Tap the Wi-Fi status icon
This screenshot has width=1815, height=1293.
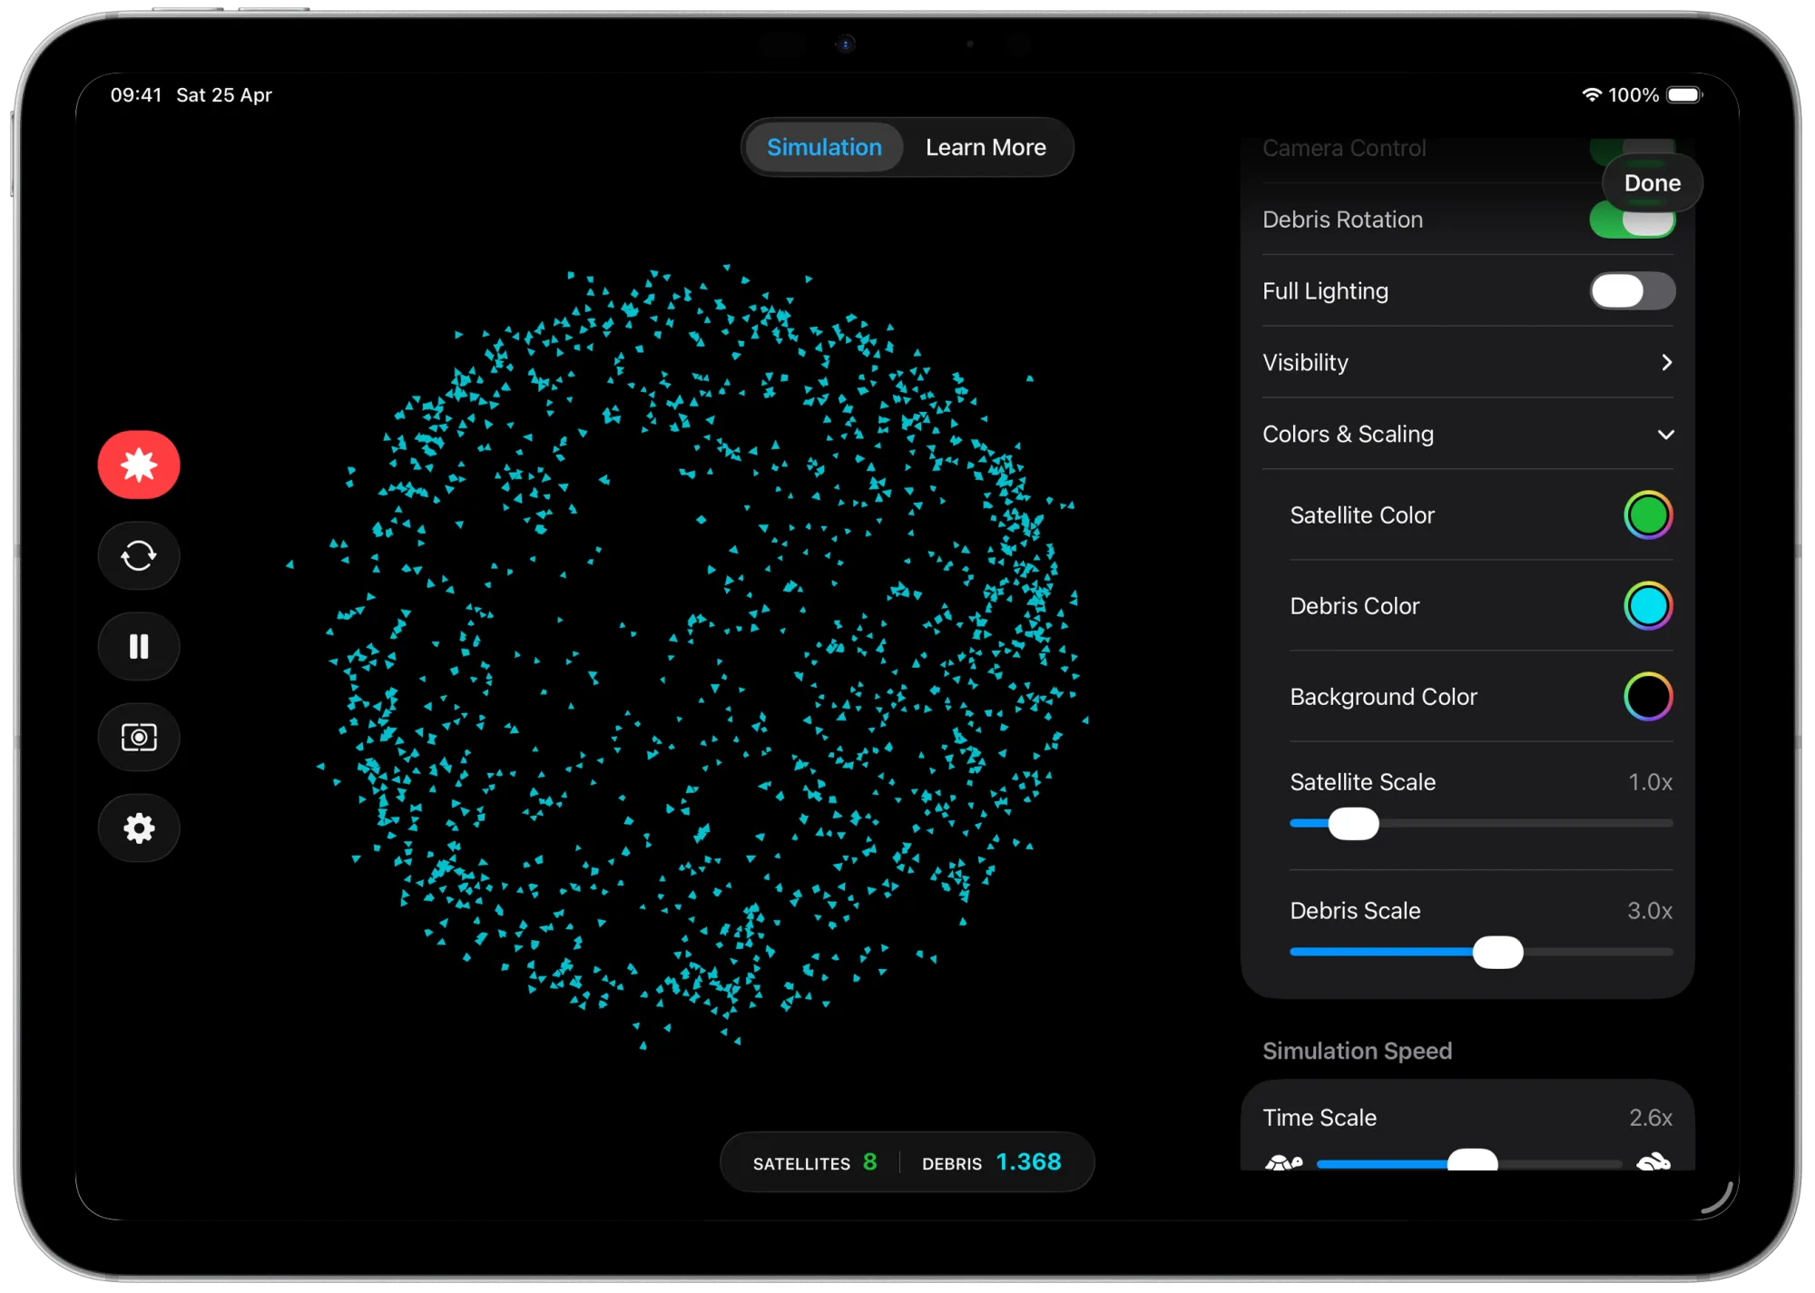pyautogui.click(x=1591, y=95)
